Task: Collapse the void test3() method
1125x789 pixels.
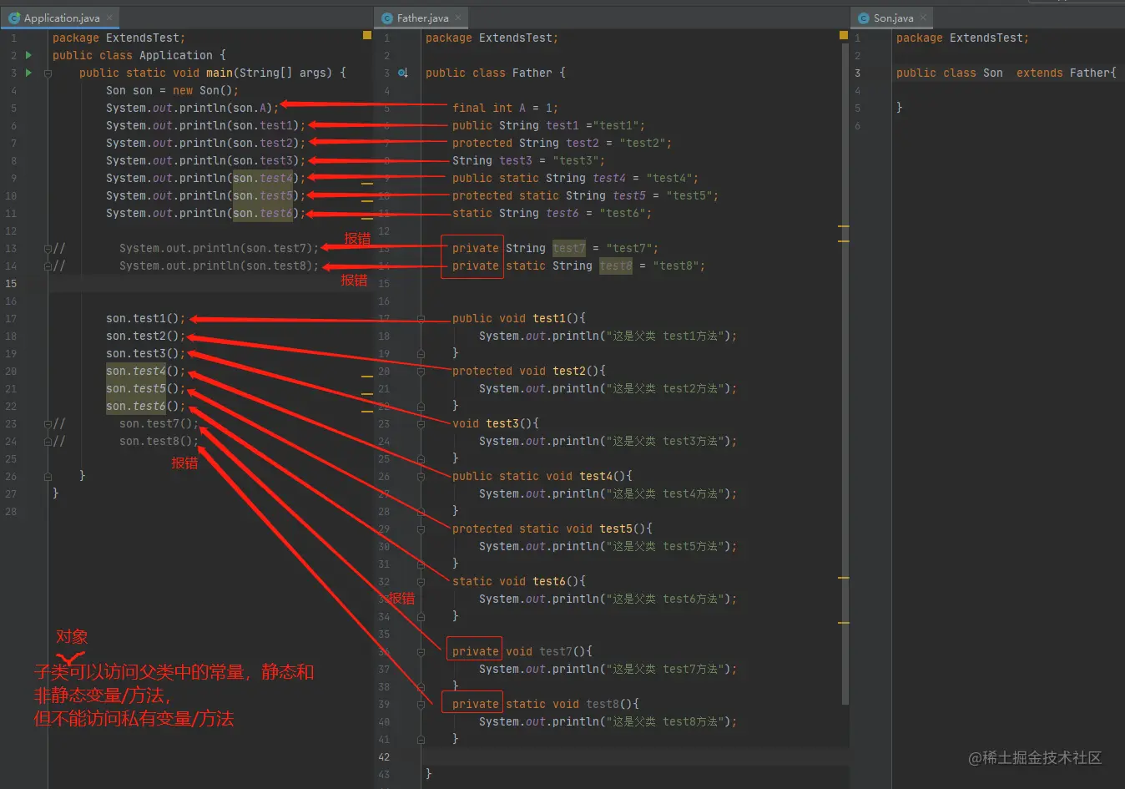Action: pos(421,423)
